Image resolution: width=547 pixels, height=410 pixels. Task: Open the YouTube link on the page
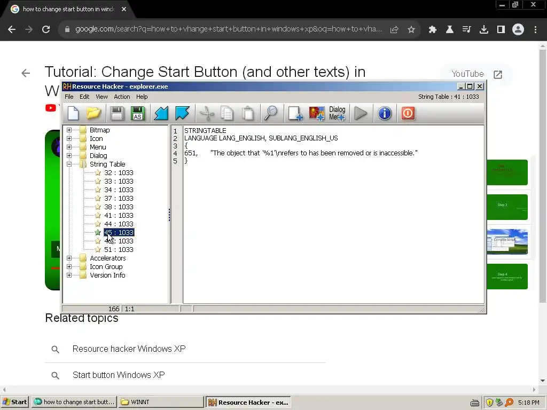tap(476, 74)
